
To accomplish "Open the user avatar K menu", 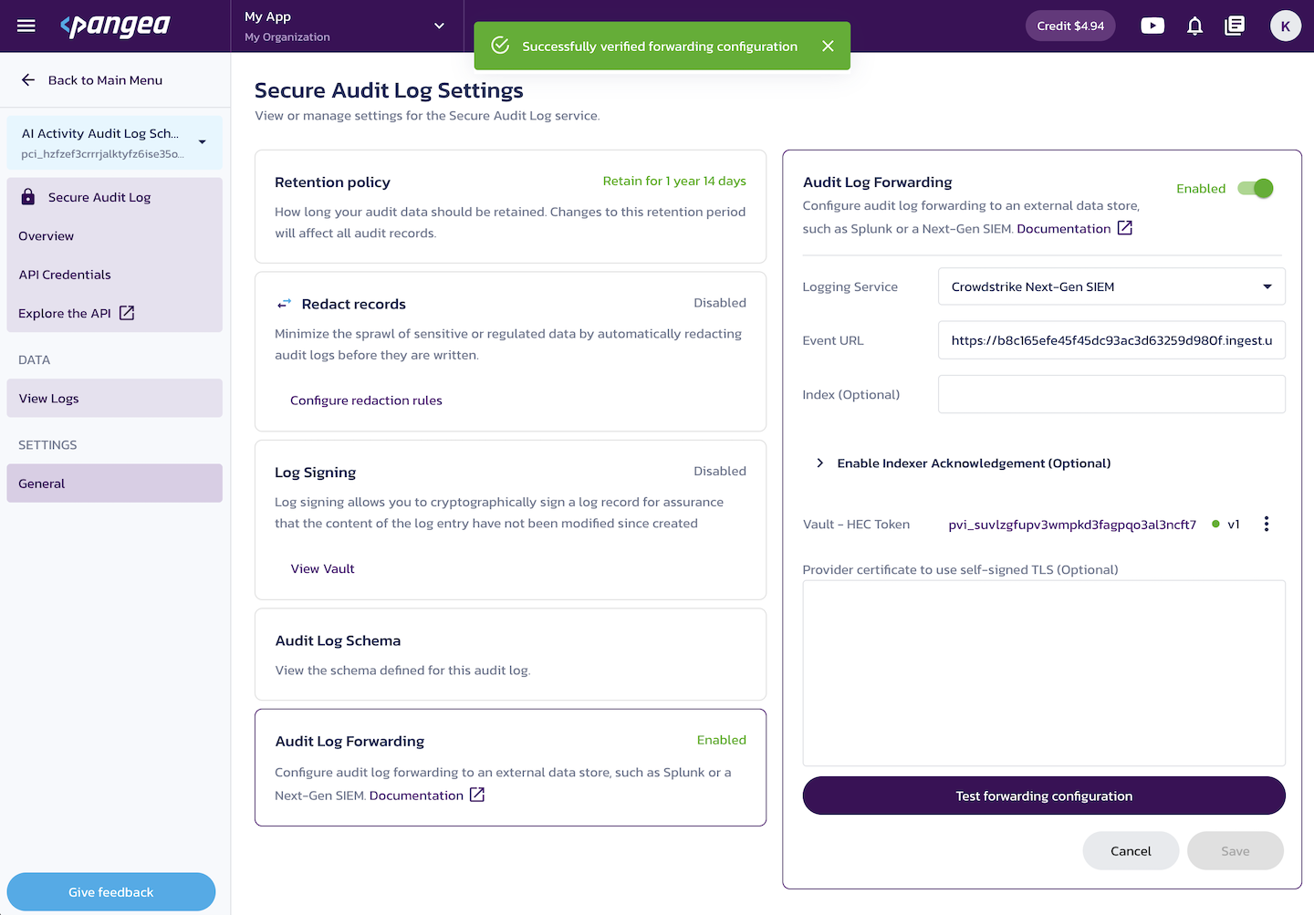I will point(1286,26).
